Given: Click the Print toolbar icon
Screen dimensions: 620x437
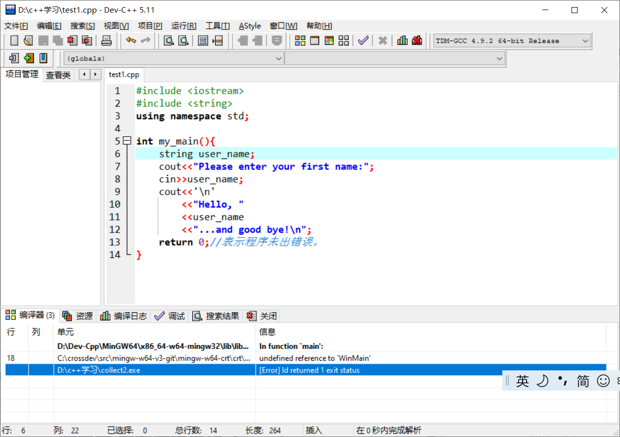Looking at the screenshot, I should [x=106, y=41].
